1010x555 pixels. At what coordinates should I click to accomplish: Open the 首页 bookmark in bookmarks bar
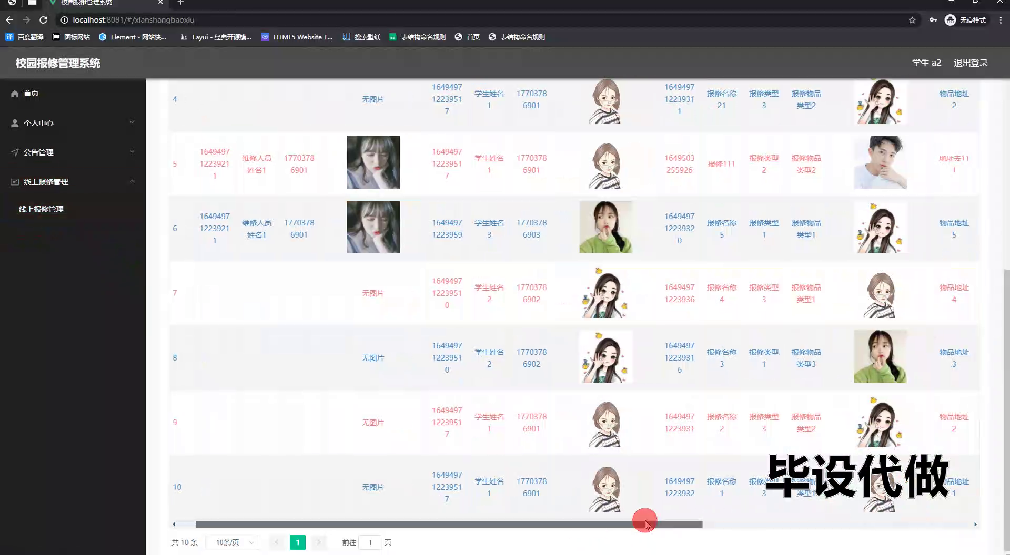tap(467, 37)
